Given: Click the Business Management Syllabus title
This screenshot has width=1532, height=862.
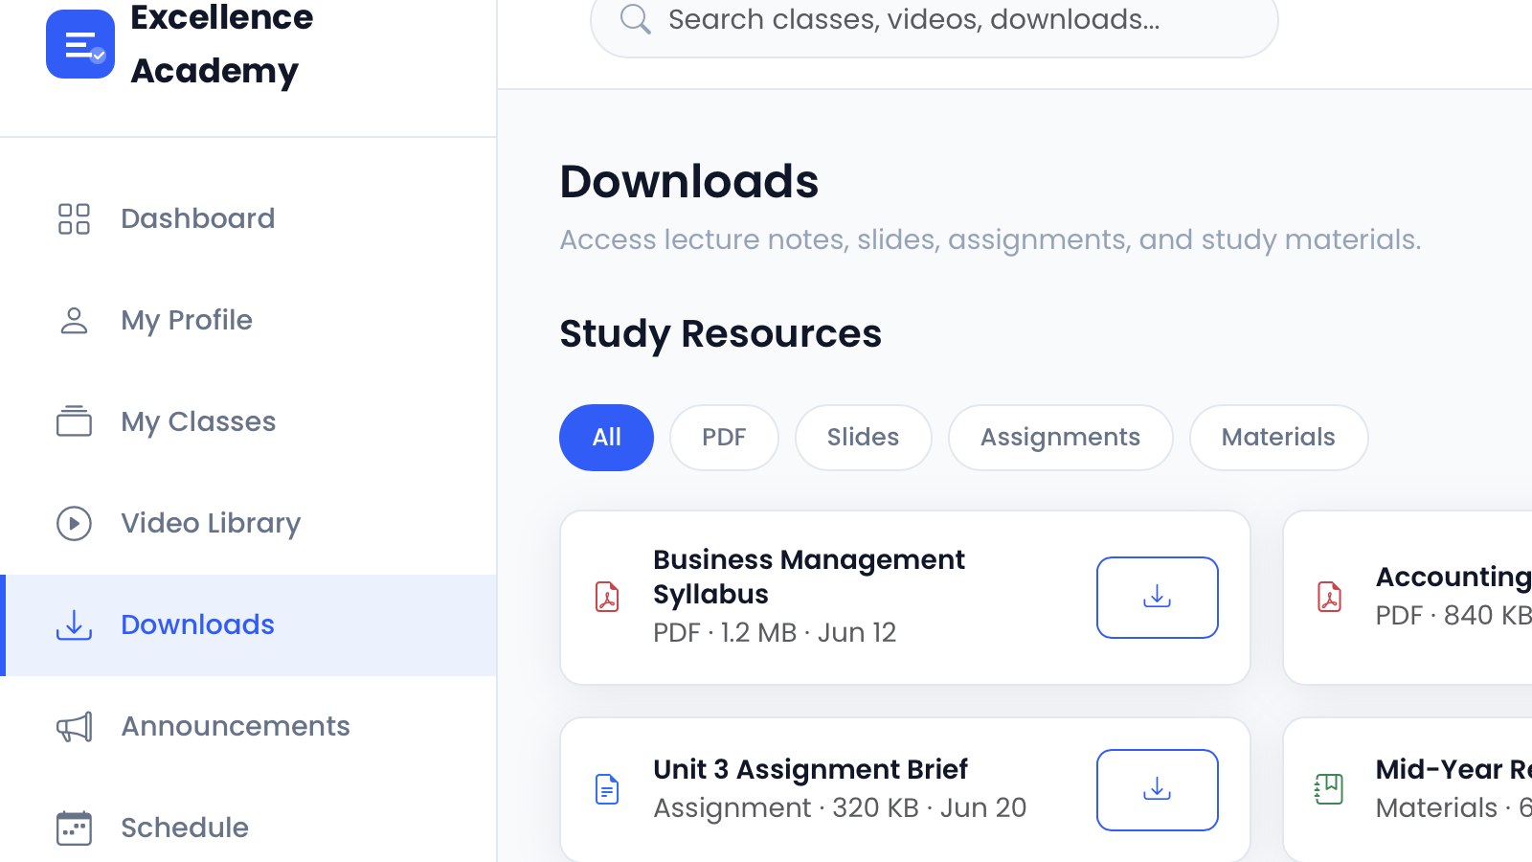Looking at the screenshot, I should (808, 577).
